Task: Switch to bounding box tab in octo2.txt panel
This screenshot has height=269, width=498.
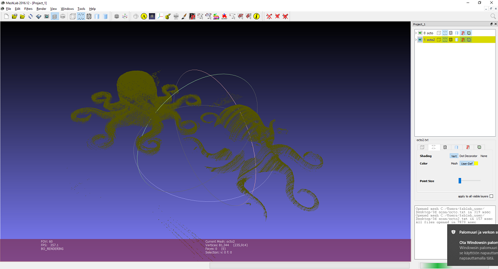Action: [x=422, y=147]
